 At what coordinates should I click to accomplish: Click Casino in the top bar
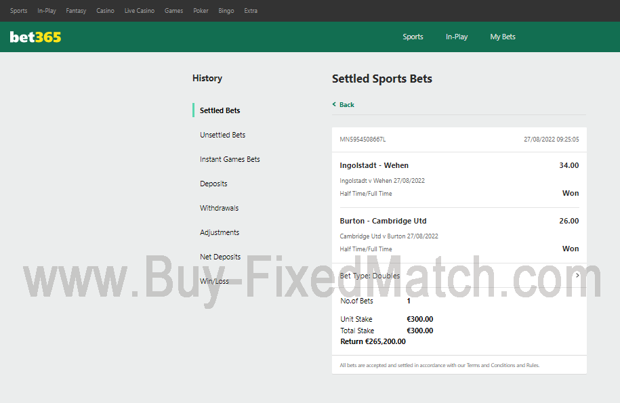click(105, 11)
